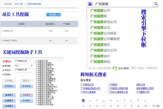The width and height of the screenshot is (163, 109).
Task: Focus the 站长工具 keyword search box
Action: [62, 15]
